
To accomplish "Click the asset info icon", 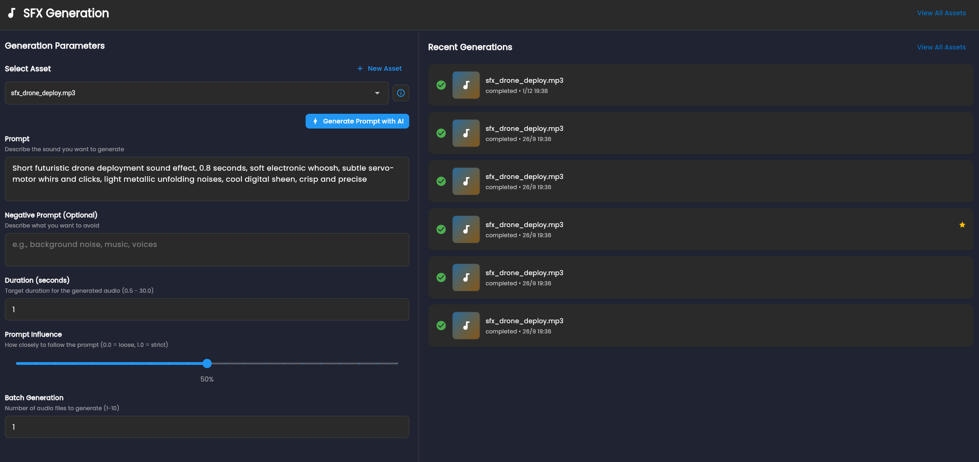I will coord(401,93).
